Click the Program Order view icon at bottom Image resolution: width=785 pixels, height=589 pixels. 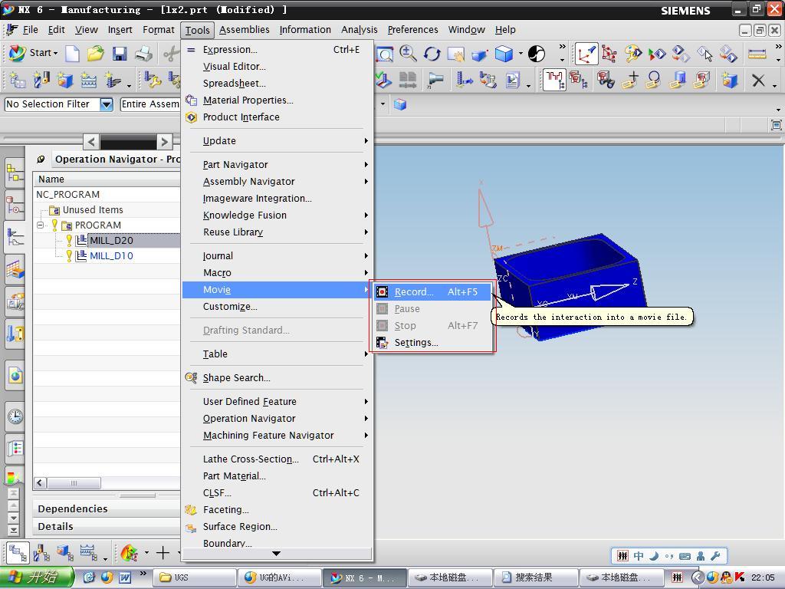click(x=18, y=553)
